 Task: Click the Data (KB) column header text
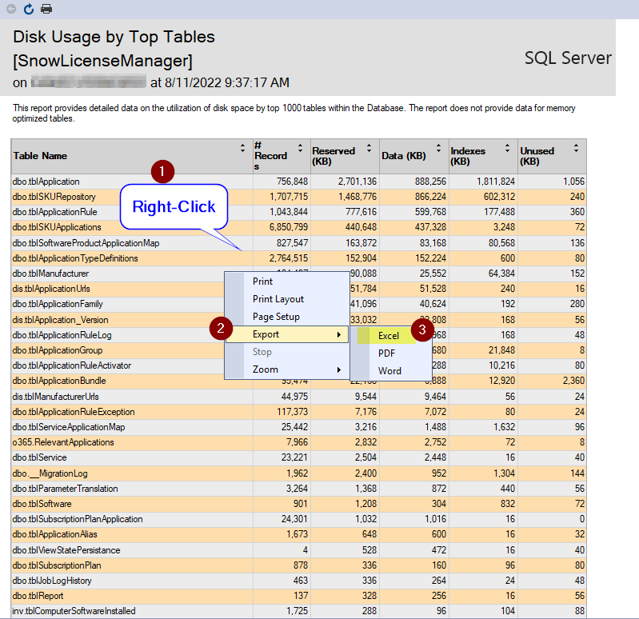click(x=403, y=156)
